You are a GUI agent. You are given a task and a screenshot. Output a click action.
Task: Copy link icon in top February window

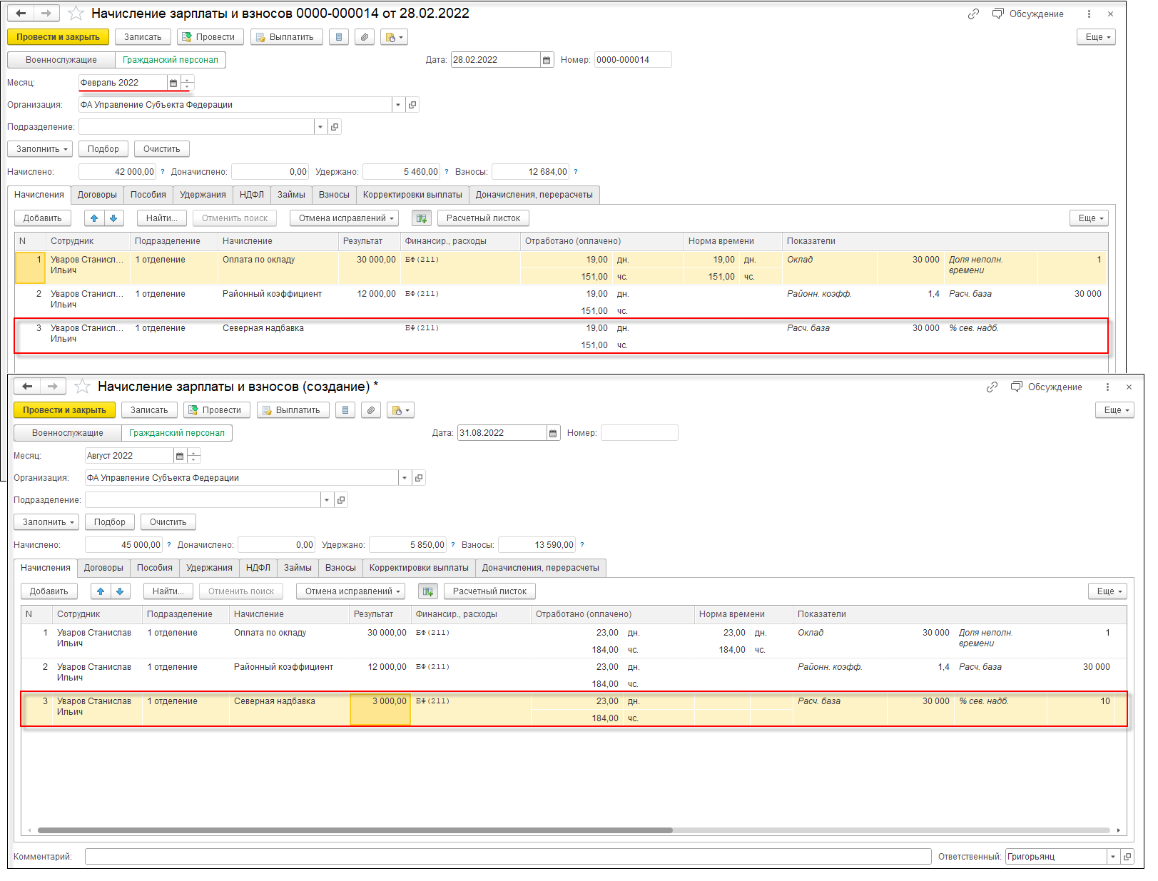(973, 14)
